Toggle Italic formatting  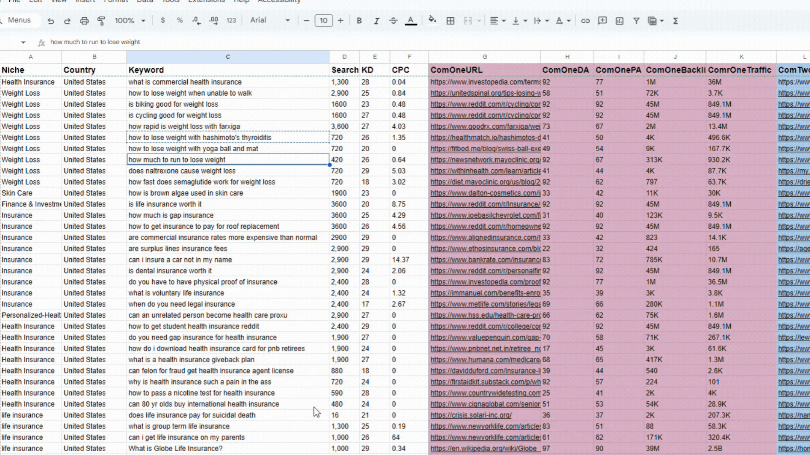pyautogui.click(x=376, y=21)
